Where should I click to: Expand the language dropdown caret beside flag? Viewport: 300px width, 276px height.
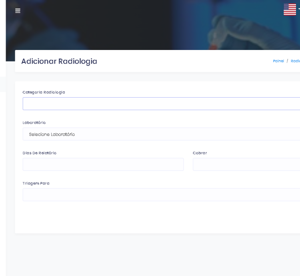pyautogui.click(x=298, y=9)
